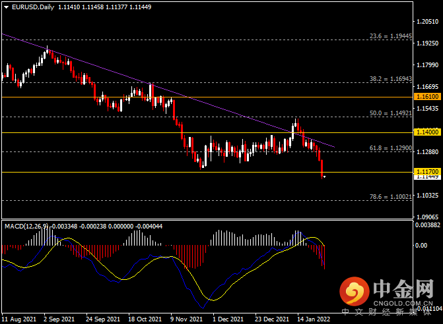Click the 18 Oct 2021 date label
443x324 pixels.
point(145,319)
